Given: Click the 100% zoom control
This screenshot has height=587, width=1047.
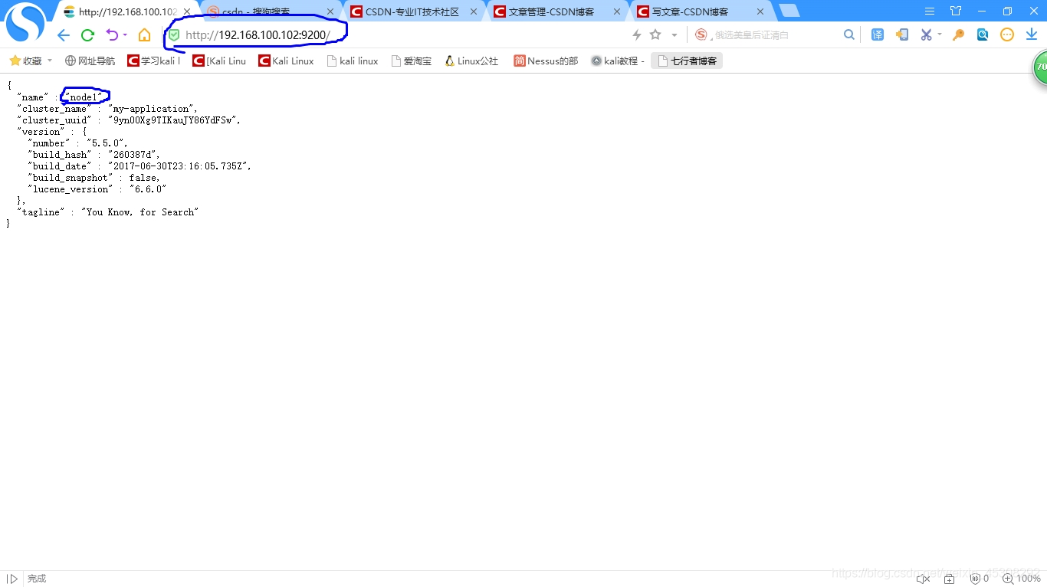Looking at the screenshot, I should tap(1021, 579).
